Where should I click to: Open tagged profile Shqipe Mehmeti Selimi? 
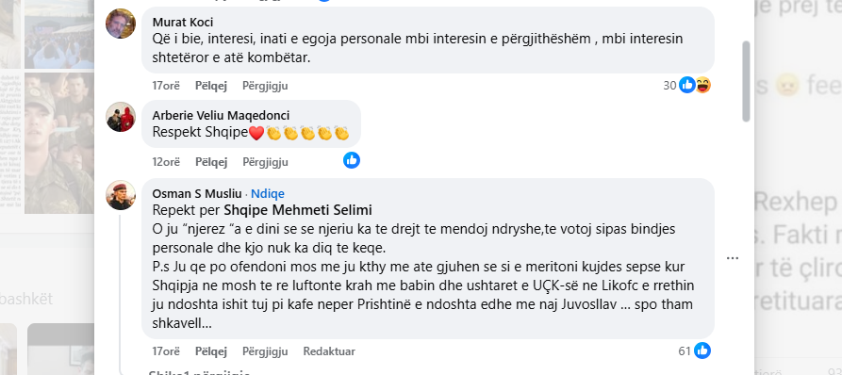(298, 210)
